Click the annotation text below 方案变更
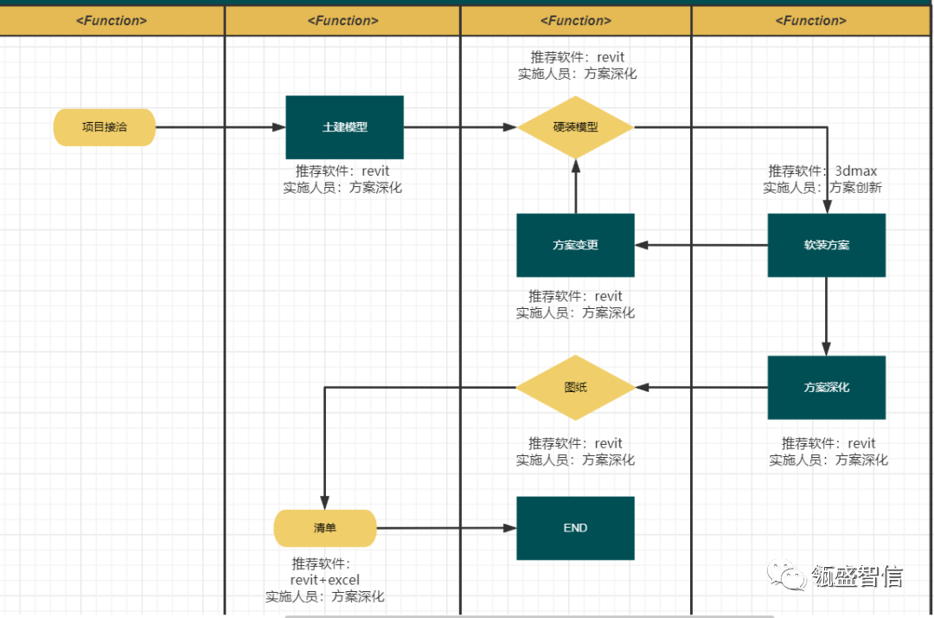Viewport: 934px width, 618px height. click(x=575, y=305)
